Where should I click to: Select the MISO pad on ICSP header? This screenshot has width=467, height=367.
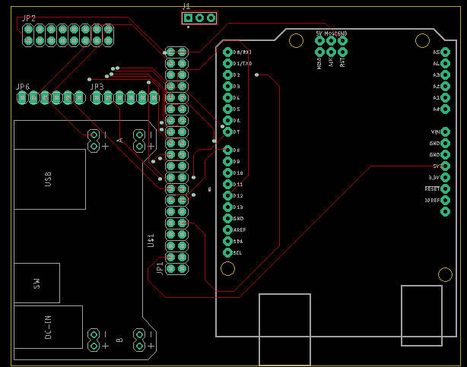(320, 52)
